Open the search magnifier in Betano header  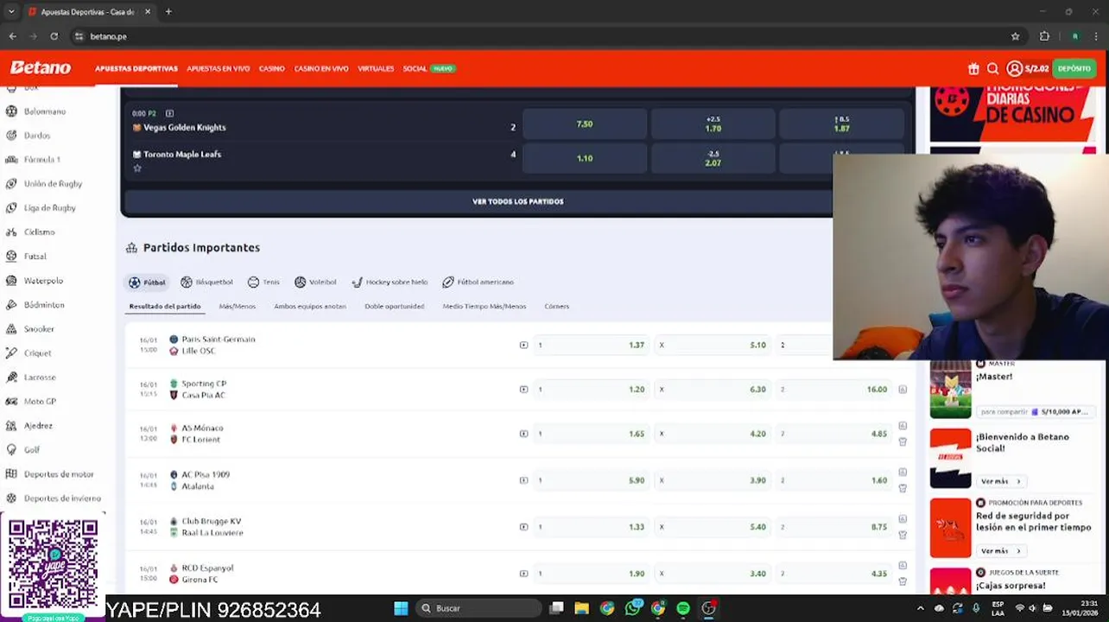pyautogui.click(x=993, y=69)
